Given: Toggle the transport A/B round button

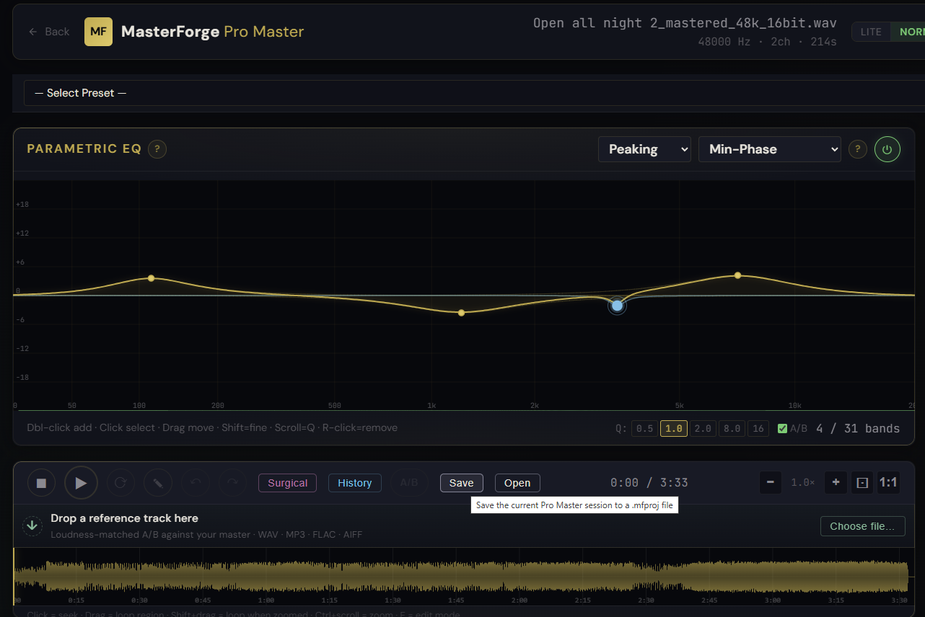Looking at the screenshot, I should [x=409, y=483].
